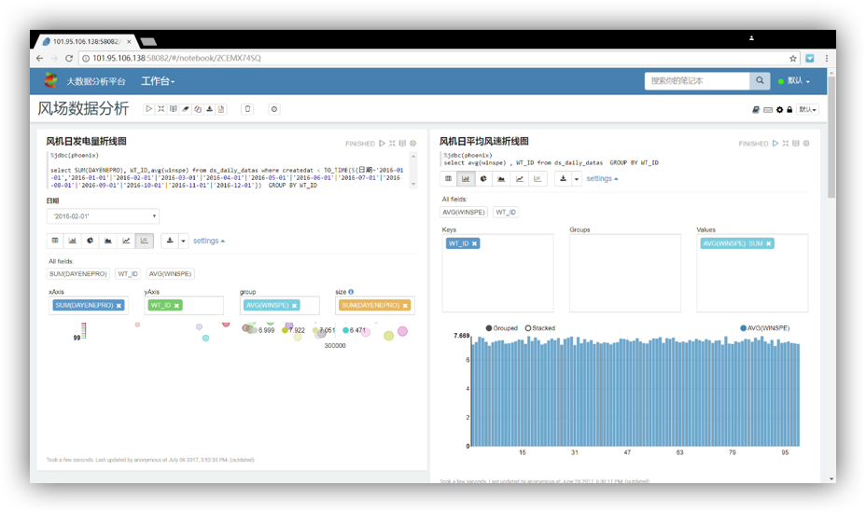Image resolution: width=866 pixels, height=513 pixels.
Task: Open the 默认 view mode dropdown below the navbar
Action: [807, 110]
